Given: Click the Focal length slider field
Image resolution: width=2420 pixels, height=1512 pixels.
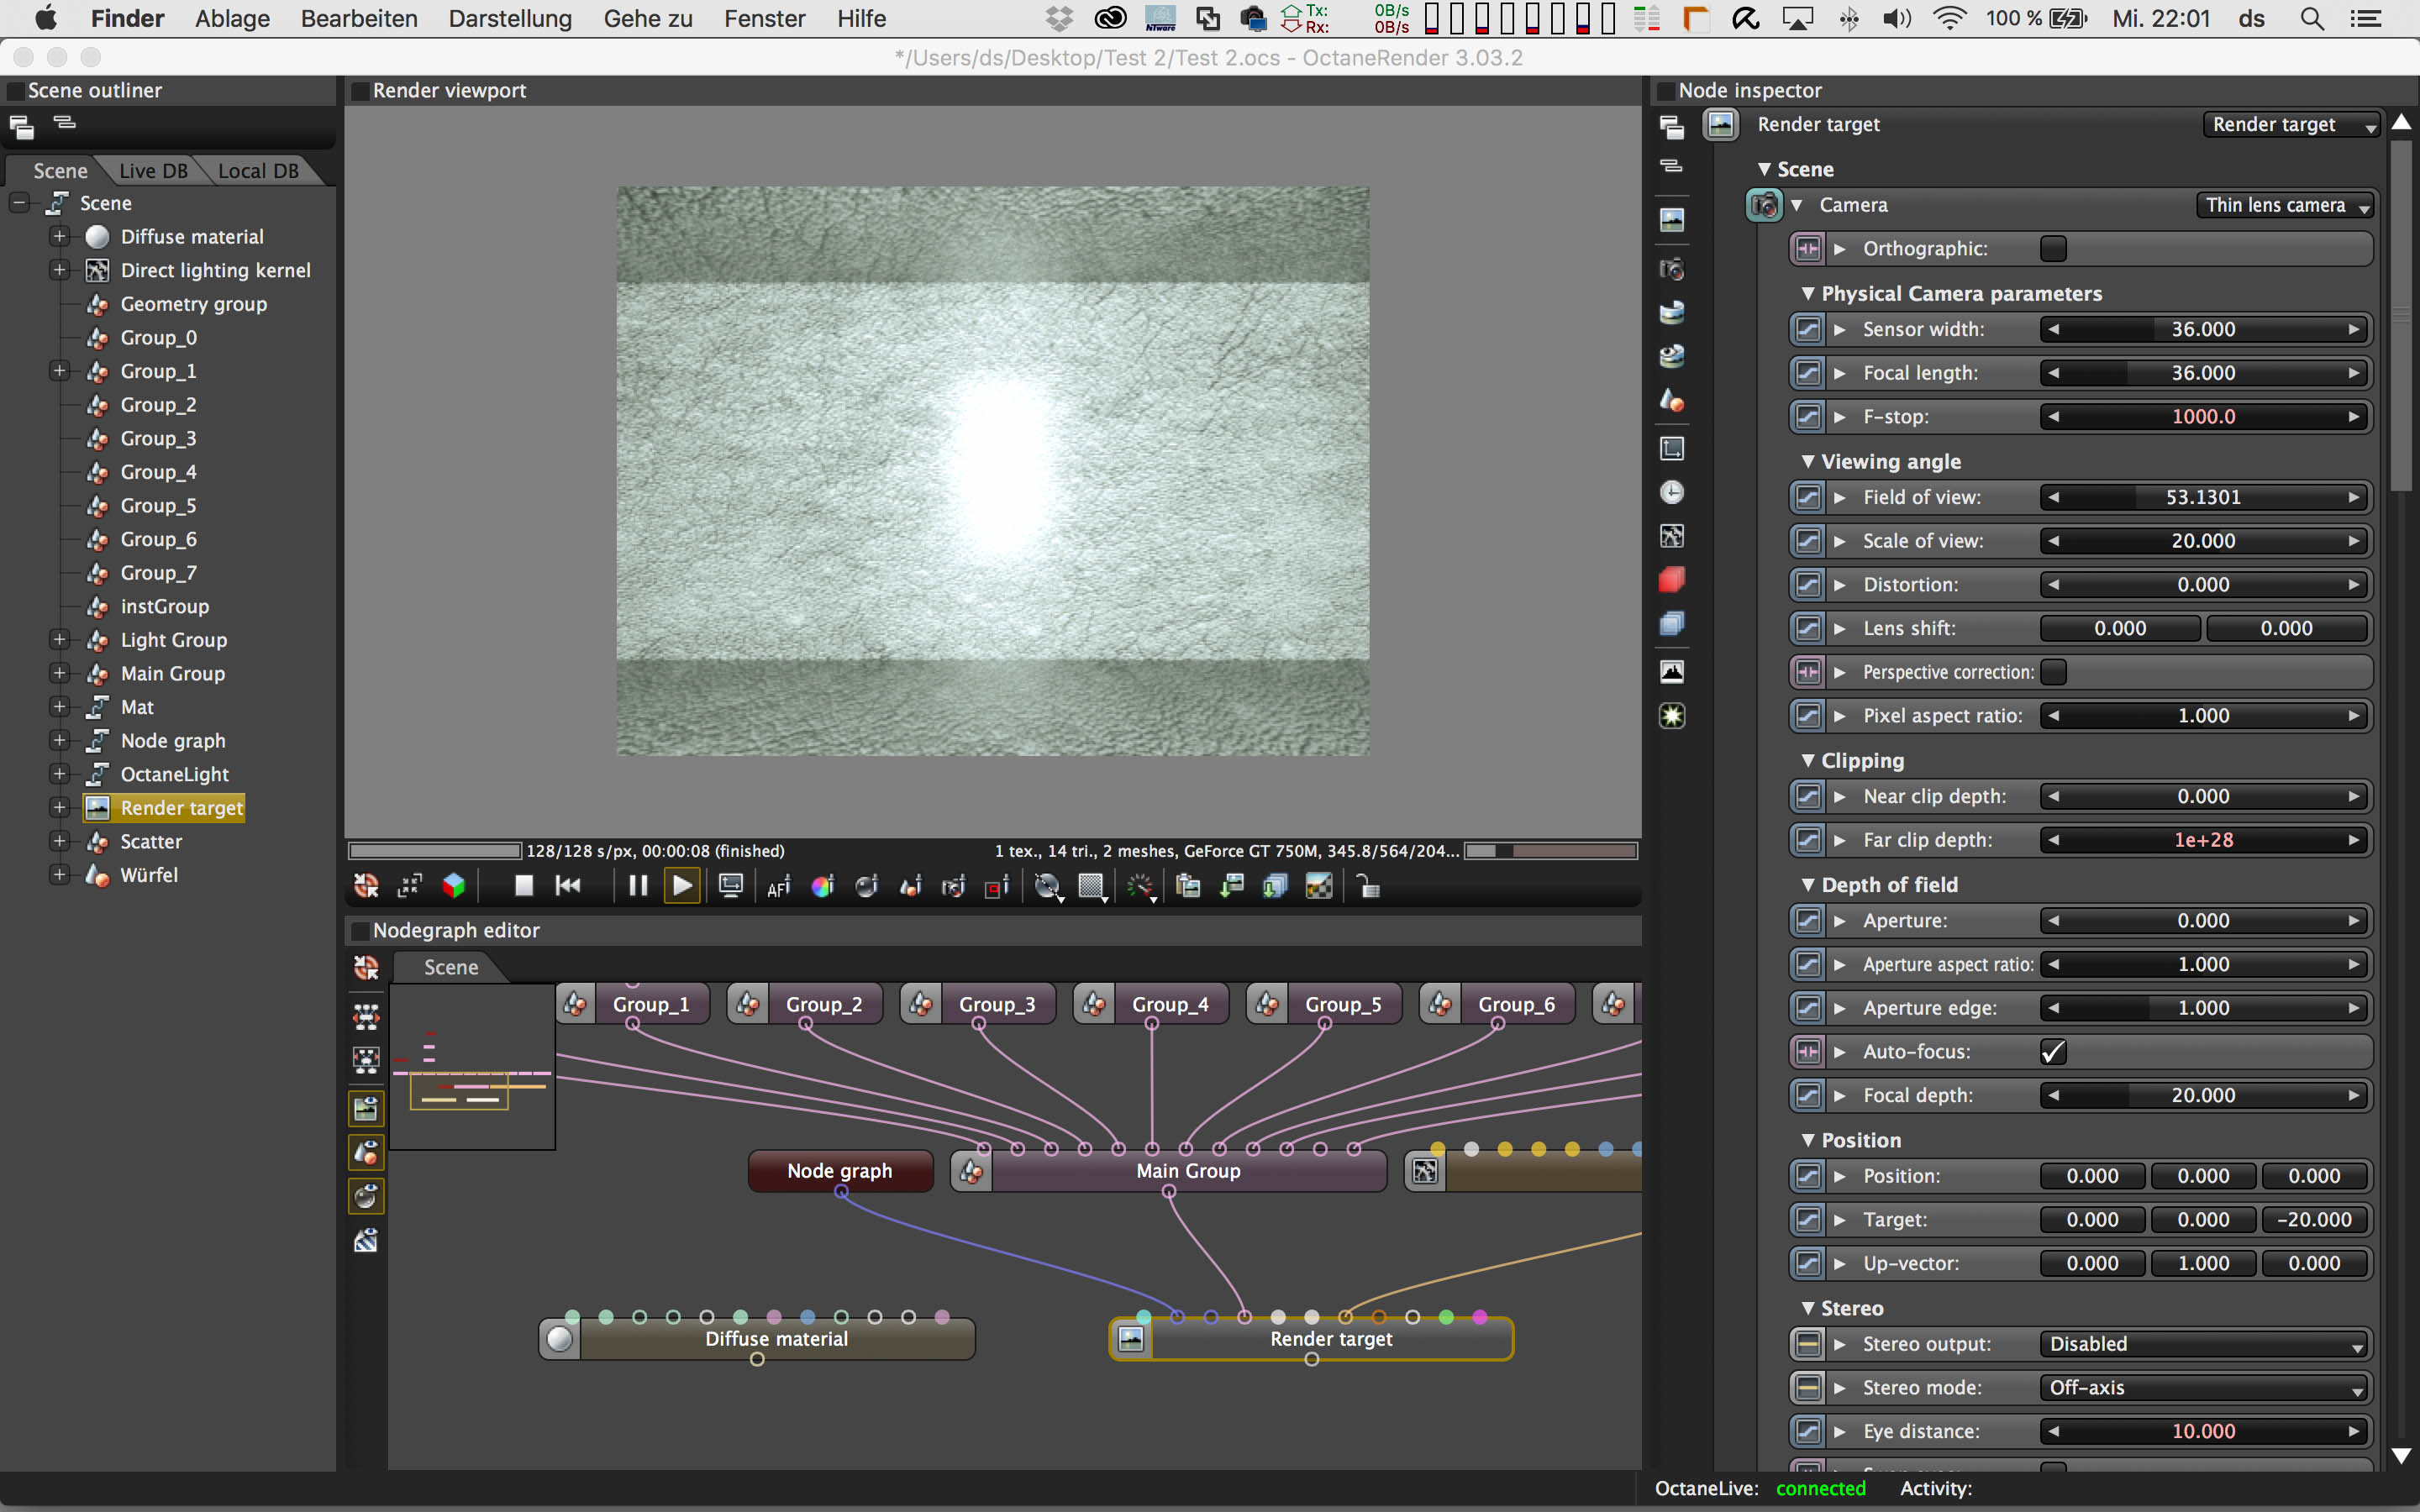Looking at the screenshot, I should [2202, 373].
